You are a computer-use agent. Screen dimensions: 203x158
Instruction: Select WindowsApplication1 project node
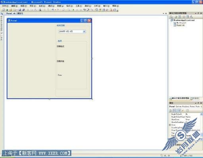click(184, 20)
